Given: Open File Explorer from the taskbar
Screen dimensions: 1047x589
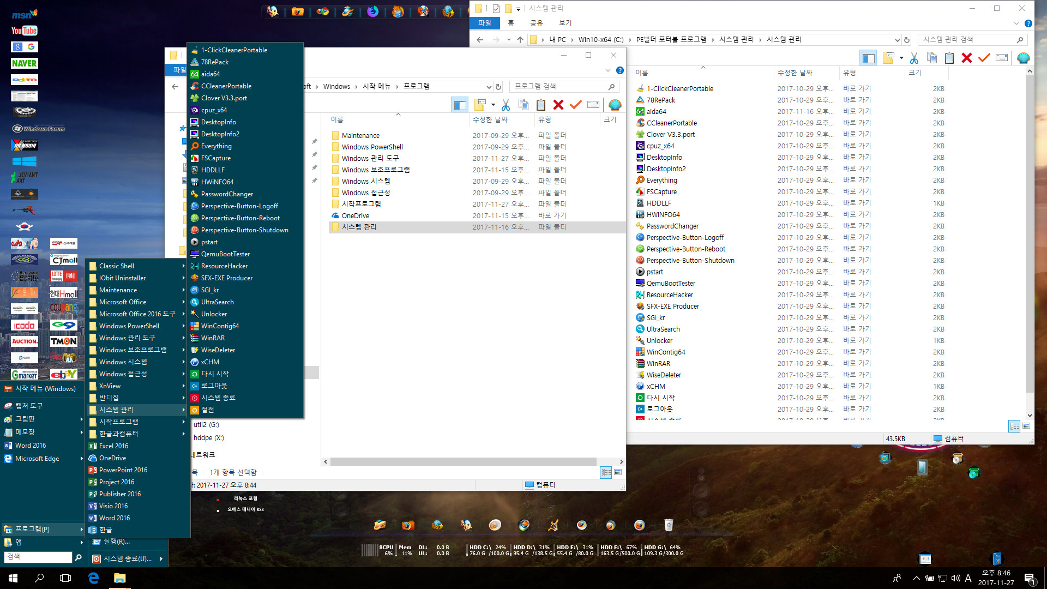Looking at the screenshot, I should coord(119,578).
